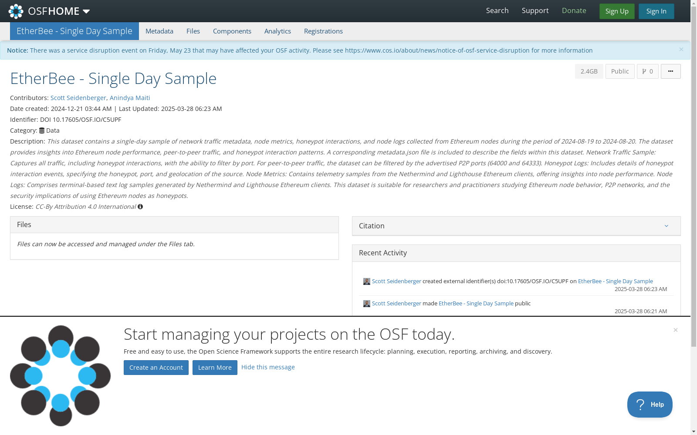Click the large OSF logo graphic in banner
Viewport: 697px width, 435px height.
click(61, 376)
